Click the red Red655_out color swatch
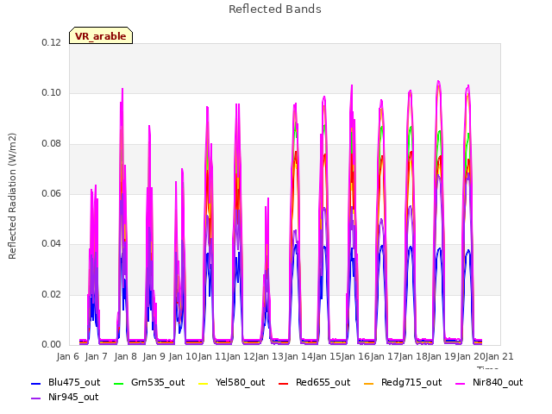 (x=284, y=383)
